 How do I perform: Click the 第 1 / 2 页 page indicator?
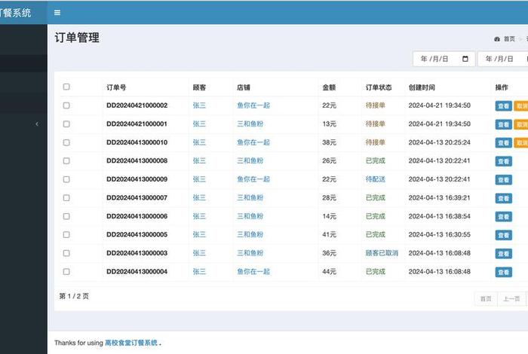pyautogui.click(x=74, y=296)
